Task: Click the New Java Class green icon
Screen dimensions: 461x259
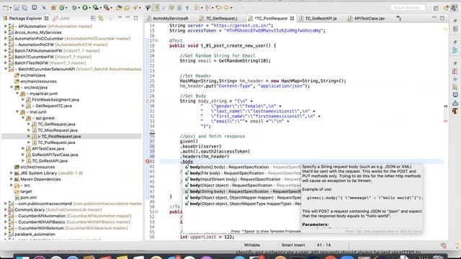Action: pos(62,8)
